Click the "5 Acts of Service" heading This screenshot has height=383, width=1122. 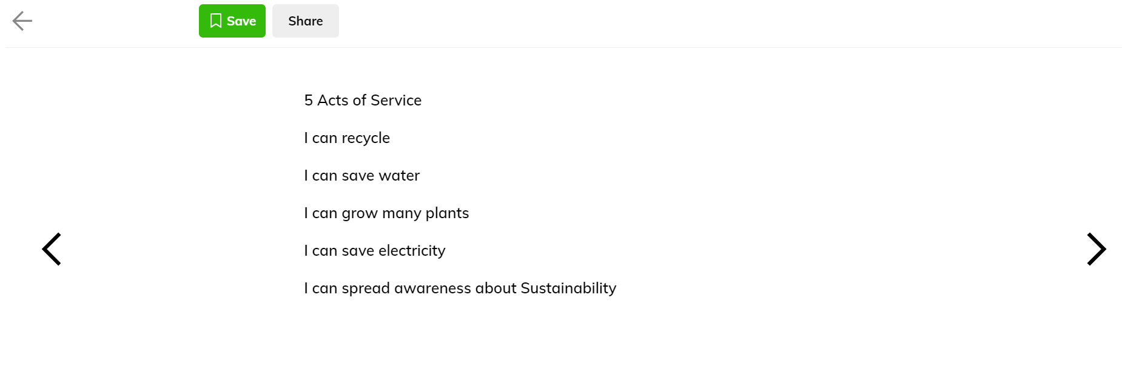pos(363,100)
